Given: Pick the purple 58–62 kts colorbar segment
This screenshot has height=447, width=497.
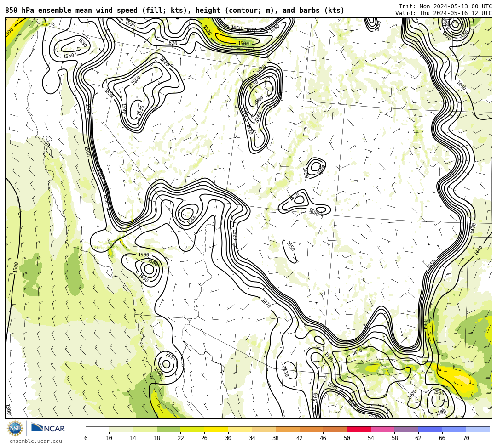Looking at the screenshot, I should click(x=406, y=429).
